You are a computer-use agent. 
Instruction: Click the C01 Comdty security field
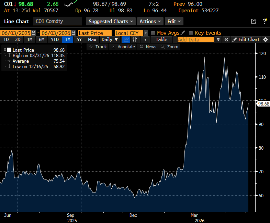pos(57,21)
